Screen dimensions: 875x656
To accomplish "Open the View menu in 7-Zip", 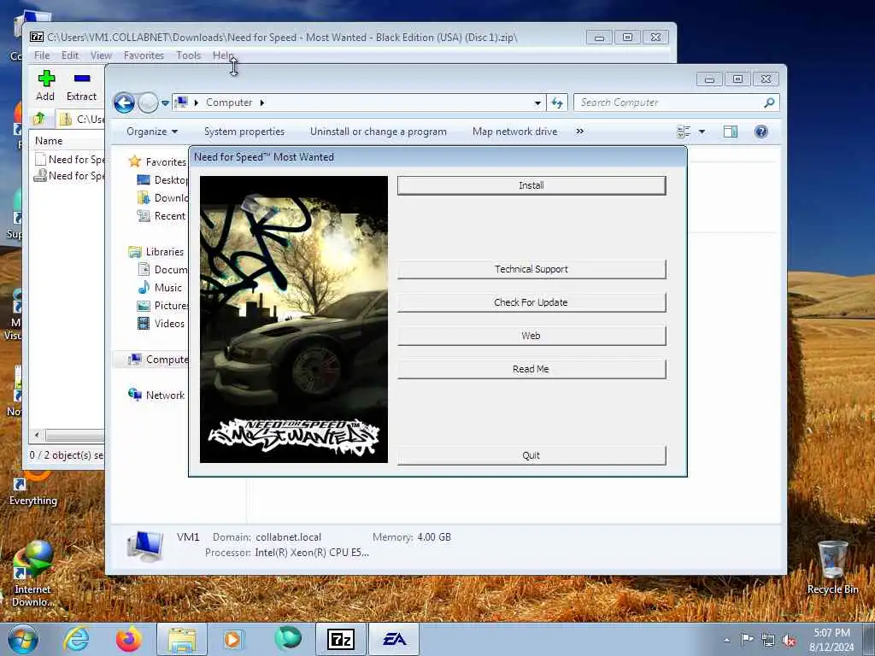I will (x=101, y=56).
